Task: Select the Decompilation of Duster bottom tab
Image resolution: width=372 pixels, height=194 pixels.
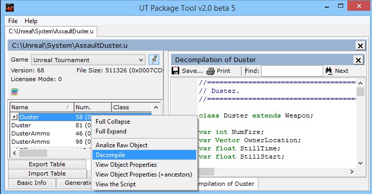Action: 228,184
